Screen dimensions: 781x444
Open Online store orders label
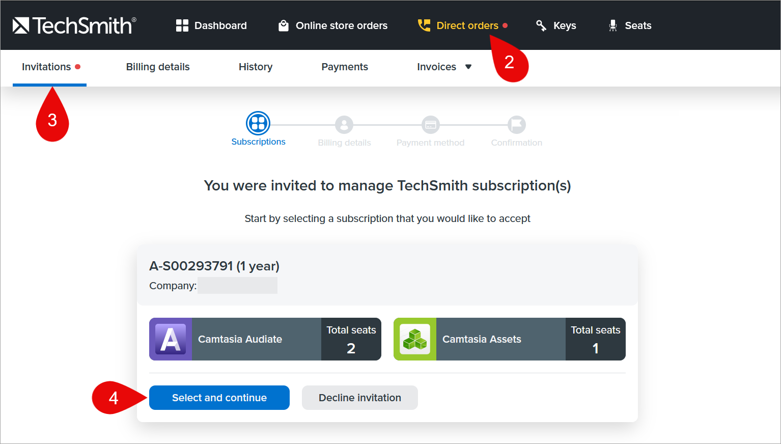pos(342,25)
